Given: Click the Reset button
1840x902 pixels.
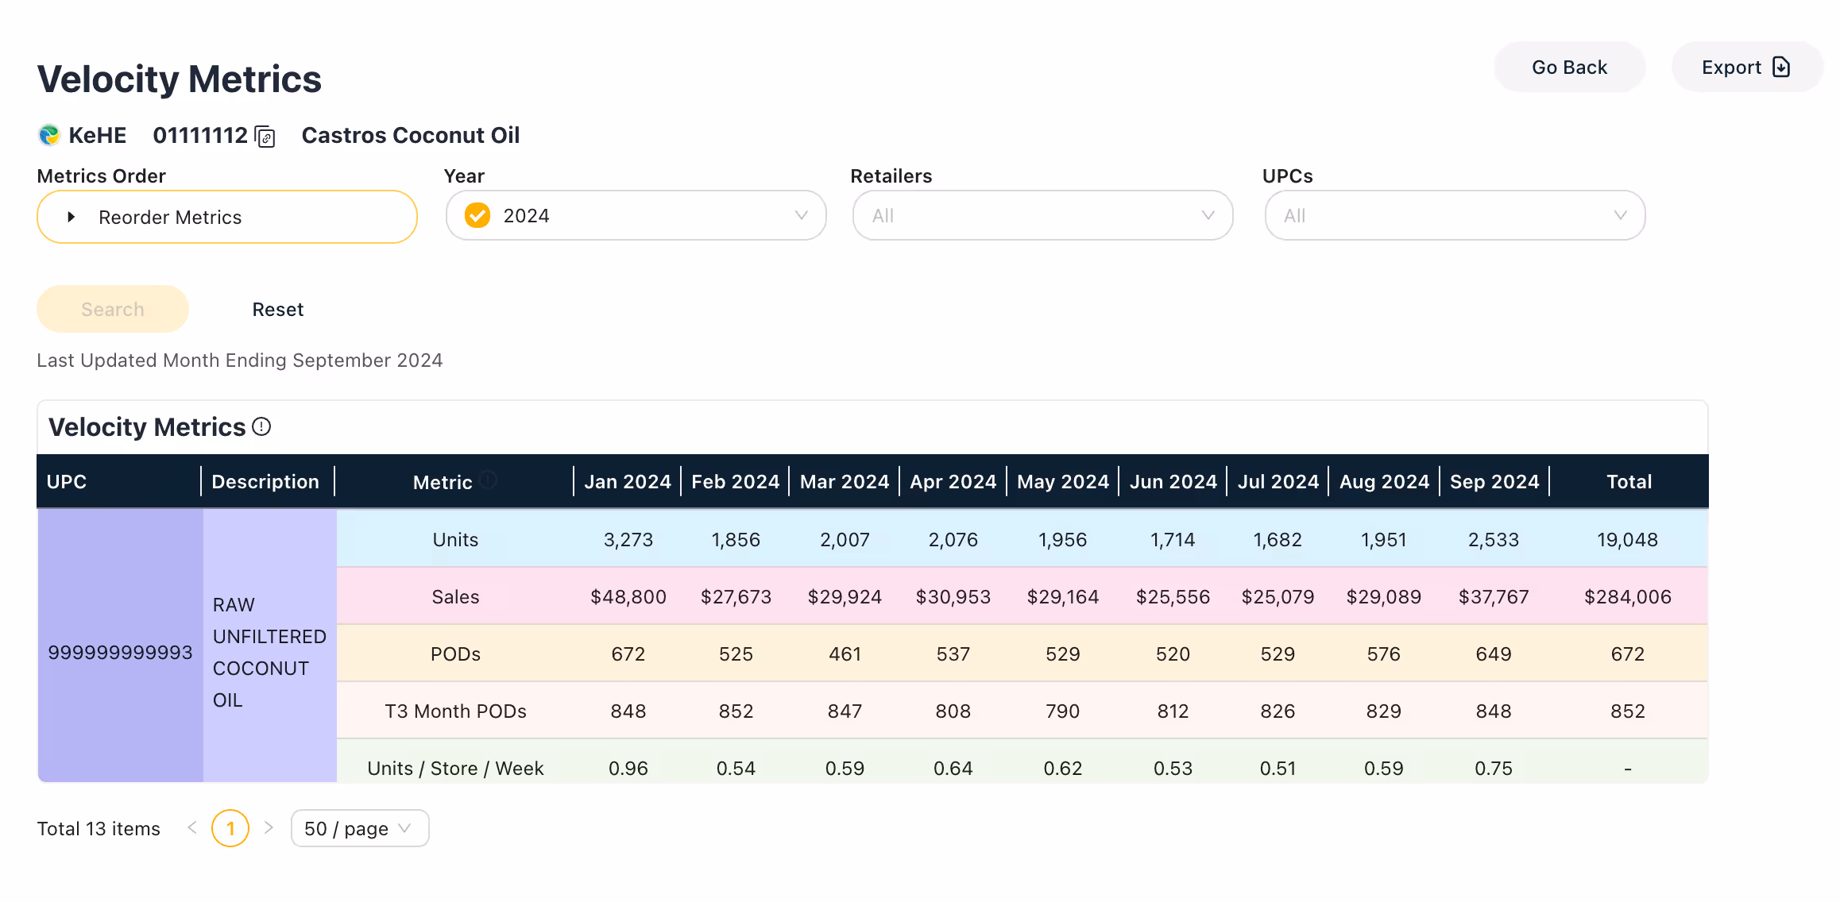Looking at the screenshot, I should 277,310.
